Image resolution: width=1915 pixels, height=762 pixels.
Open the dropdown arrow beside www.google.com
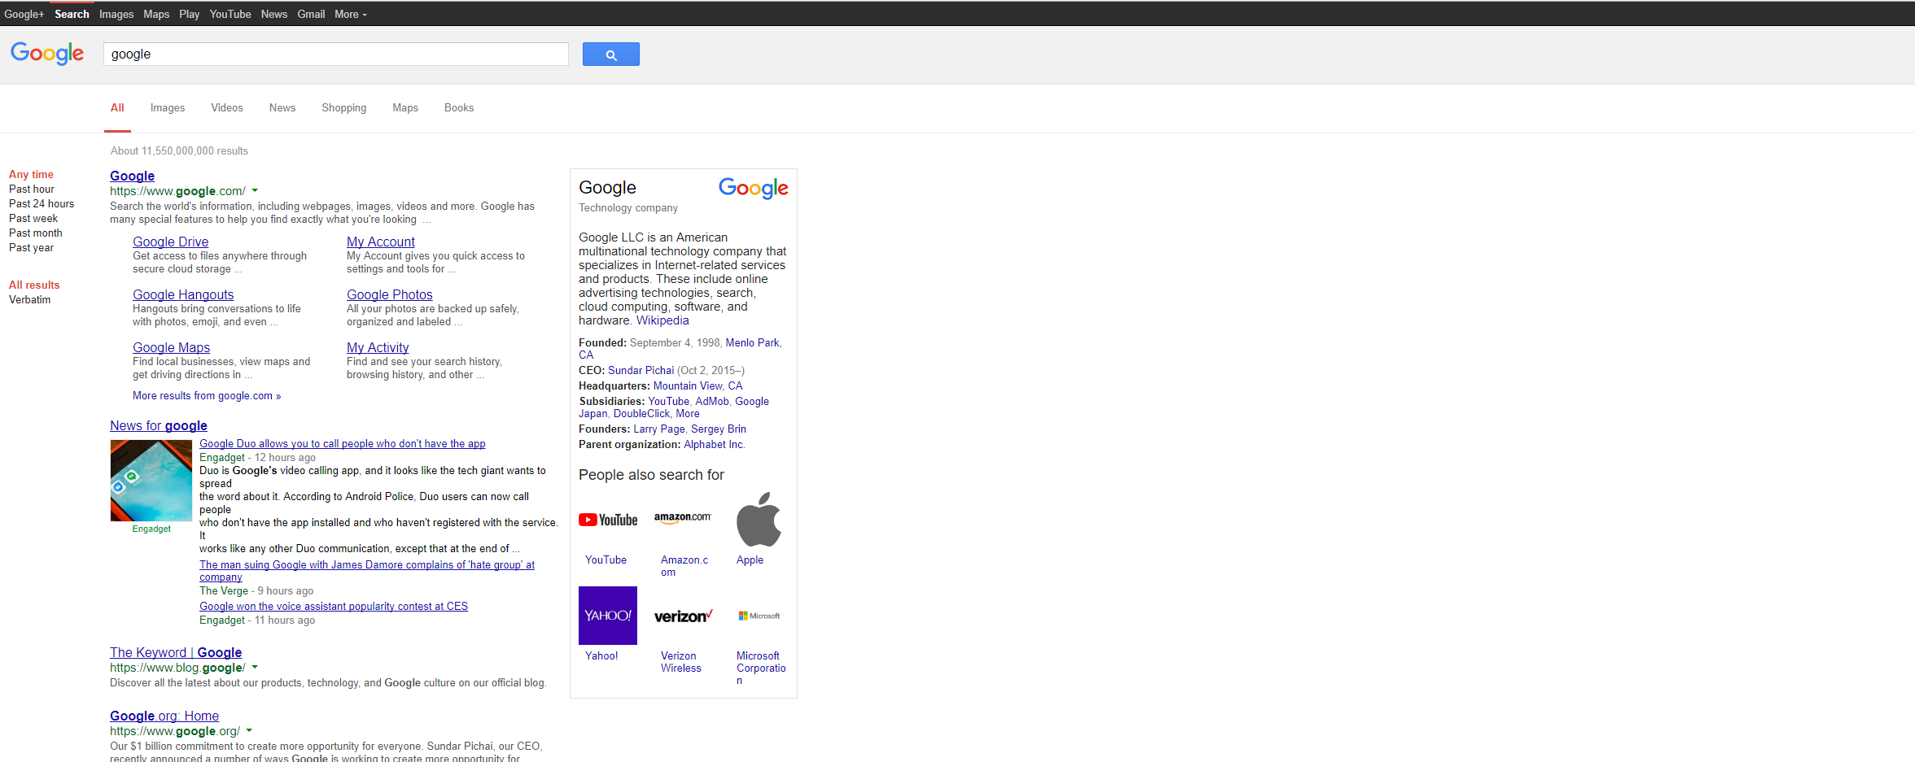[x=255, y=190]
